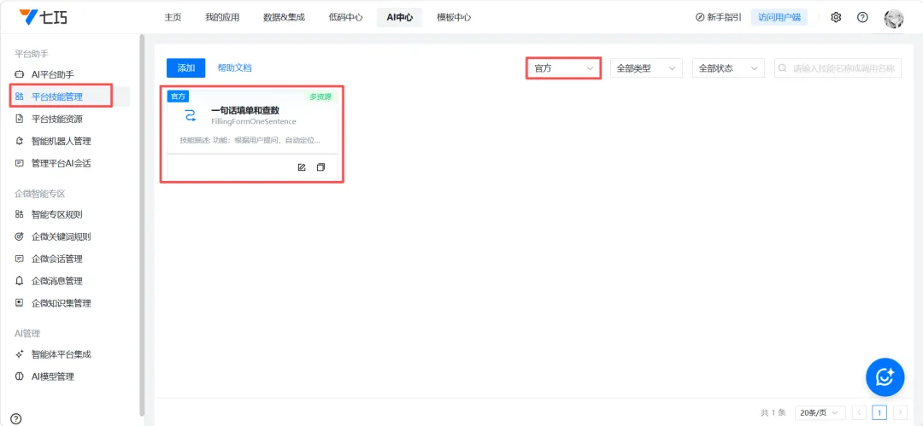Click the skill name search field
The width and height of the screenshot is (923, 426).
838,68
